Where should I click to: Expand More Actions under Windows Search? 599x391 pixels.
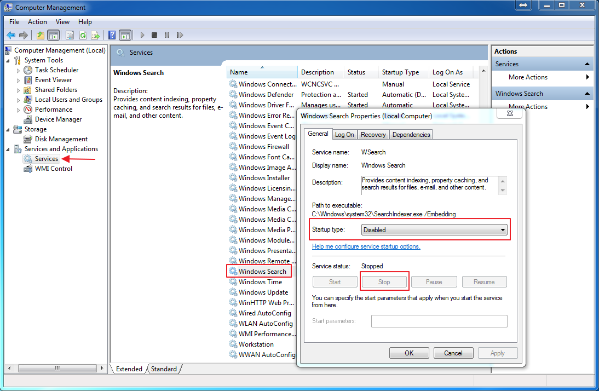point(528,107)
